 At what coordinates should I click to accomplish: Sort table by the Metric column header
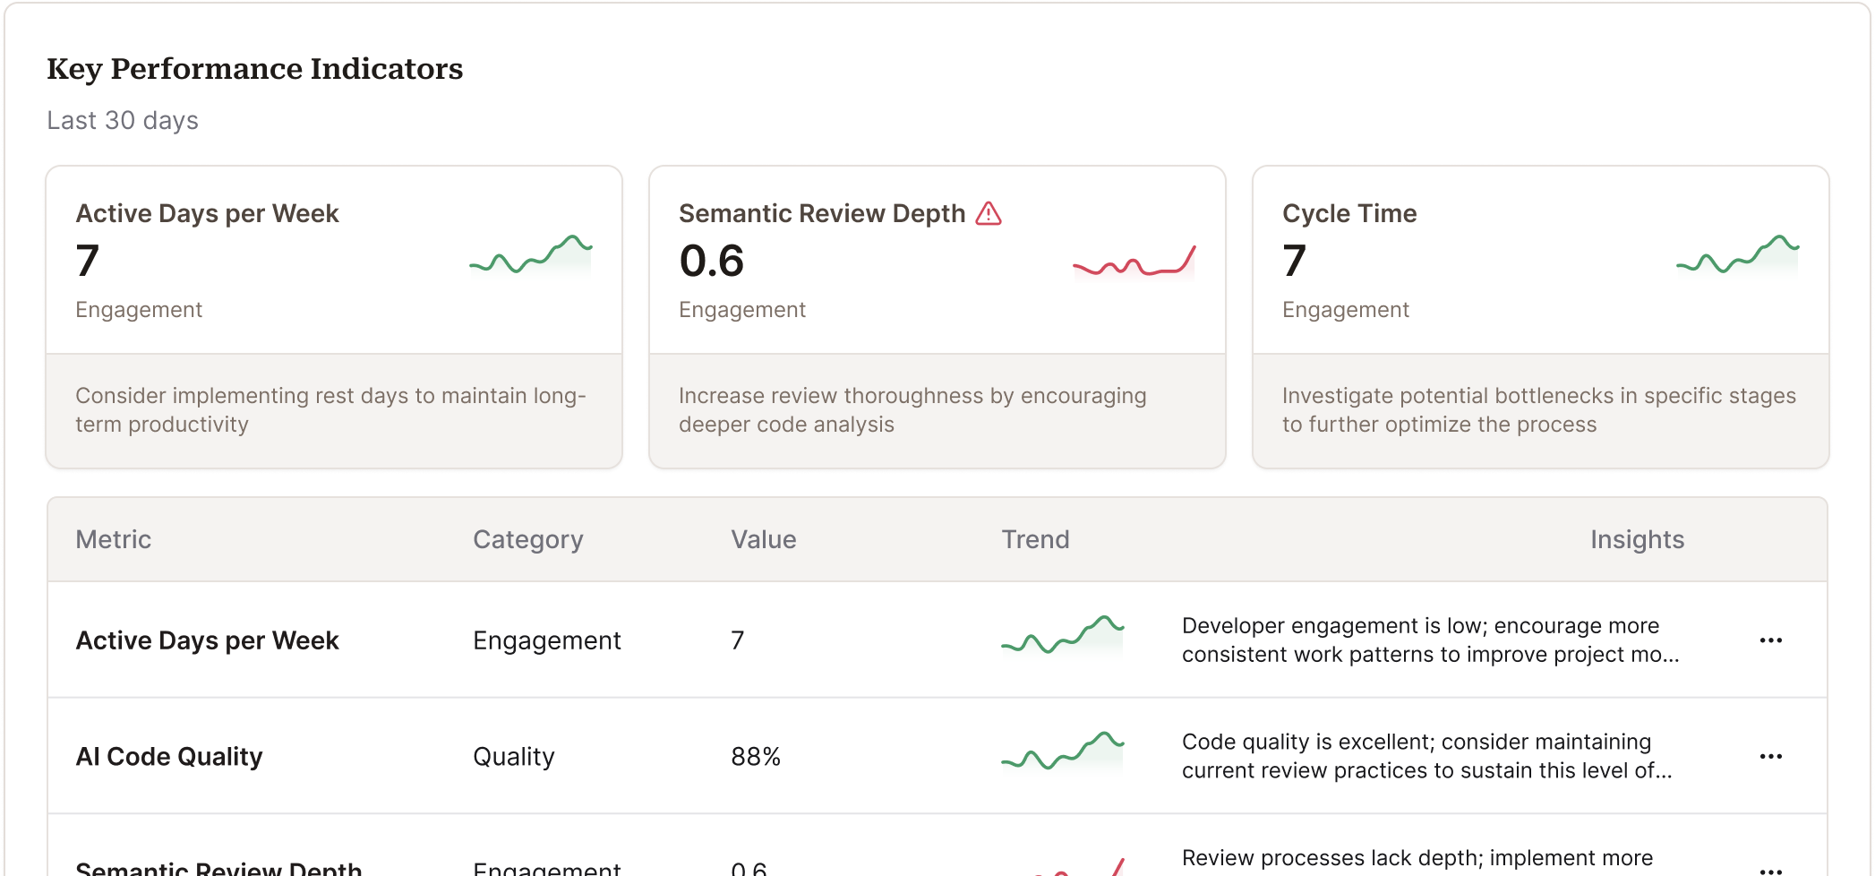[x=114, y=539]
